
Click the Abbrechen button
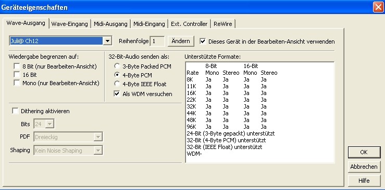pyautogui.click(x=364, y=167)
